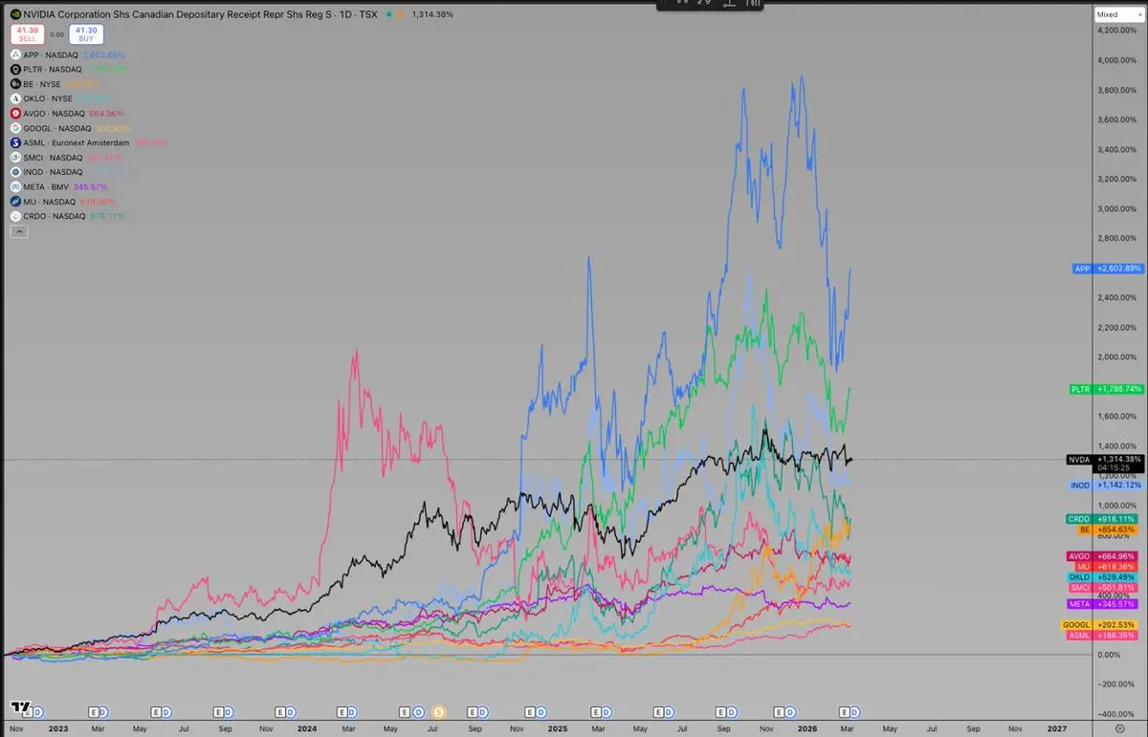Screen dimensions: 1148x737
Task: Open time axis settings gear icon
Action: [x=1120, y=726]
